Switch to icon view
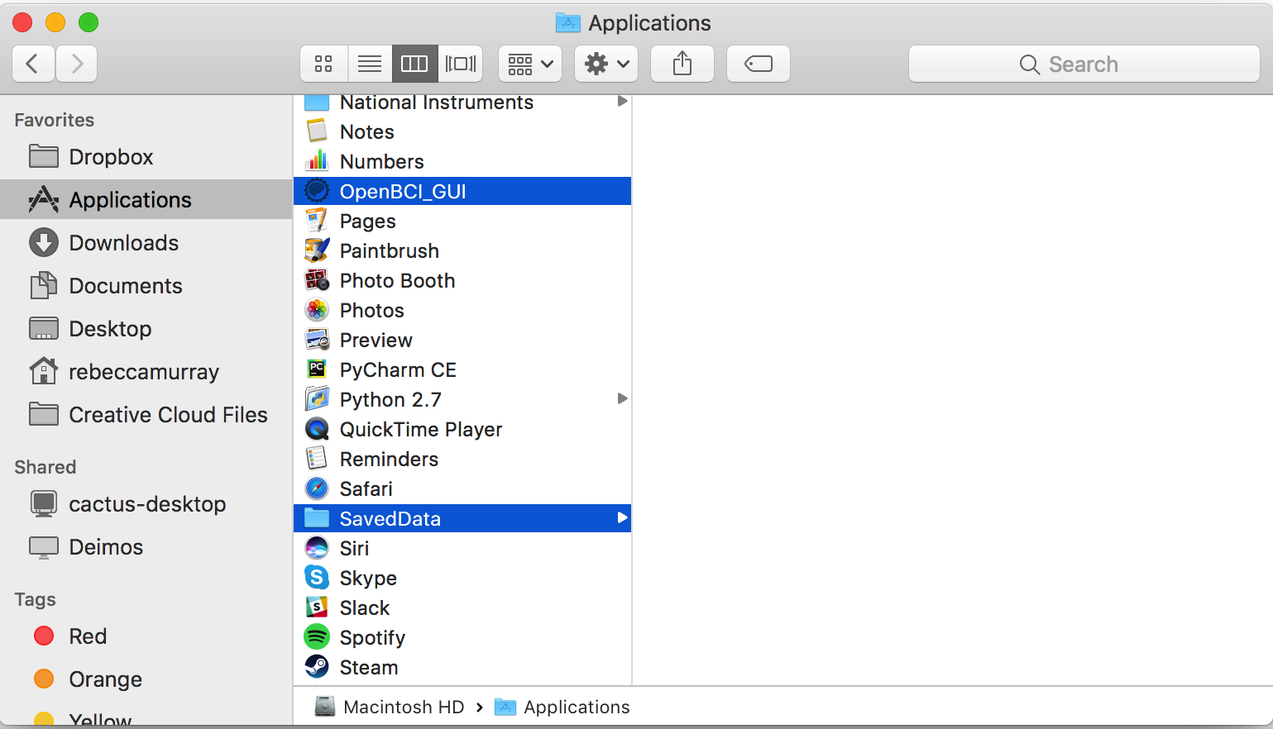The image size is (1273, 729). 323,64
